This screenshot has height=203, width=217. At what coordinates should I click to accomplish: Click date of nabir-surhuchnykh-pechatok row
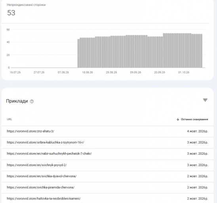pyautogui.click(x=198, y=154)
